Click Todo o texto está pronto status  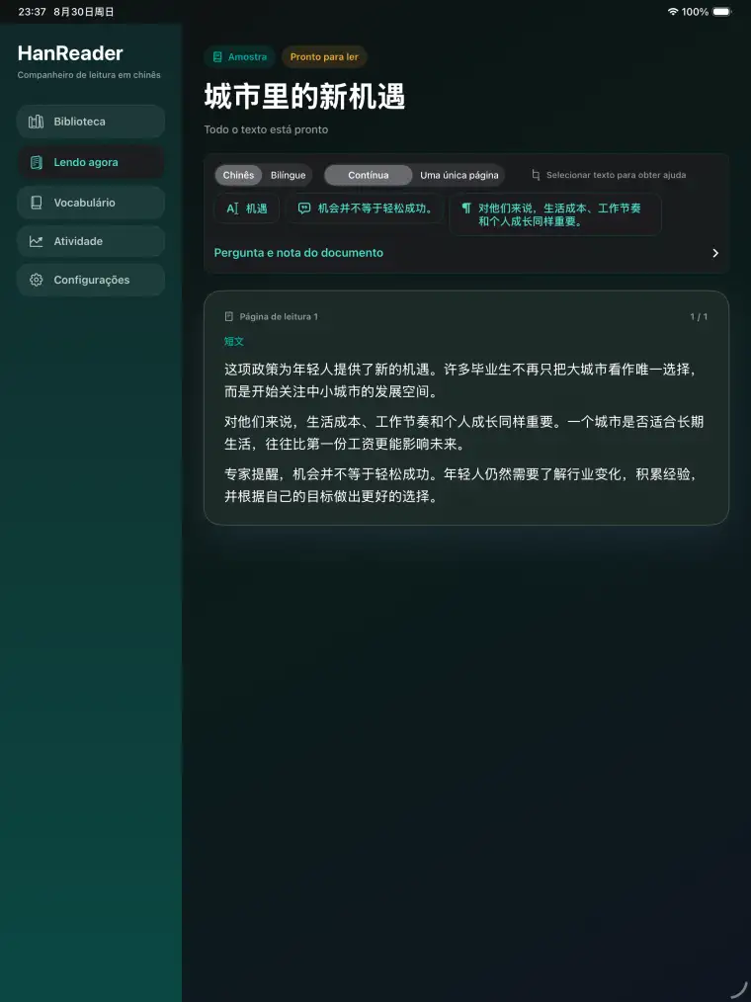pyautogui.click(x=266, y=129)
